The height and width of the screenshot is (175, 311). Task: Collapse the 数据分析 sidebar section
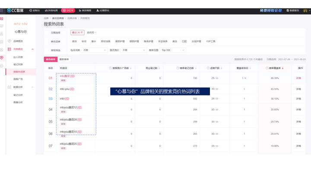32,87
